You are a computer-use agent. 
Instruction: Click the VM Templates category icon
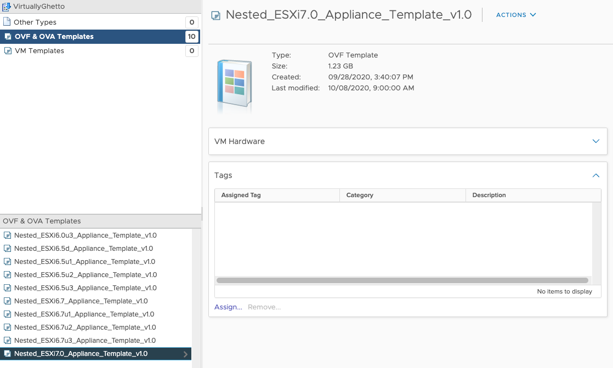click(8, 51)
